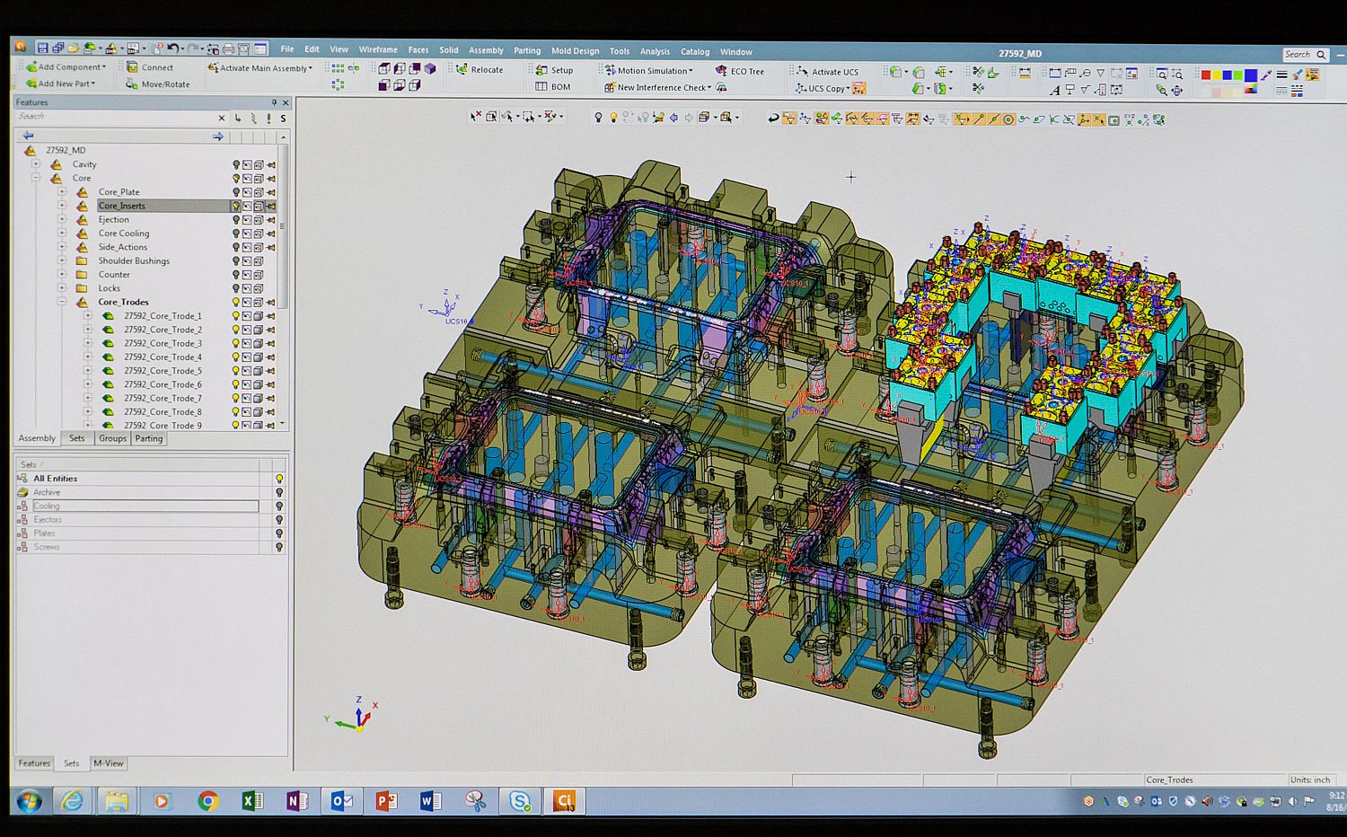Click the Undo arrow icon

click(172, 48)
